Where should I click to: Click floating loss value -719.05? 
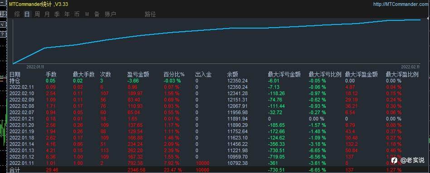coord(276,157)
